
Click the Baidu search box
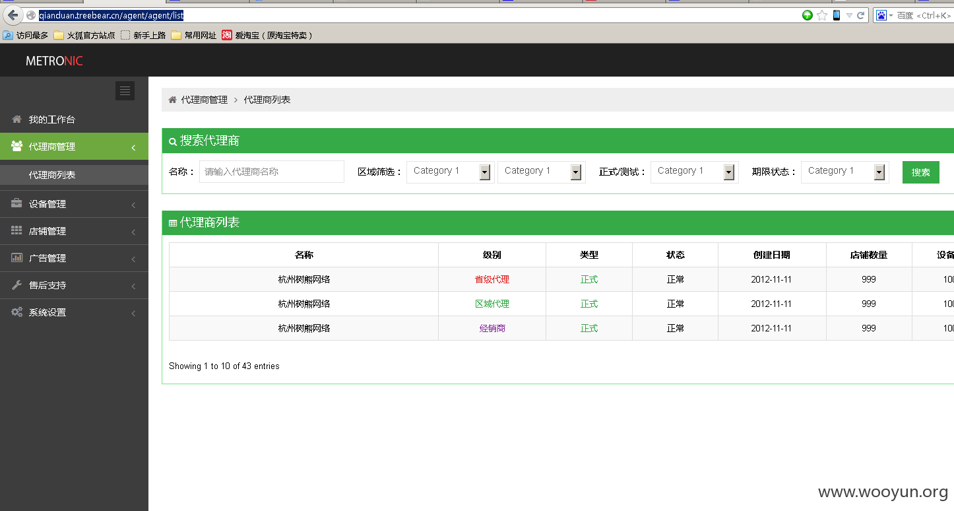924,15
